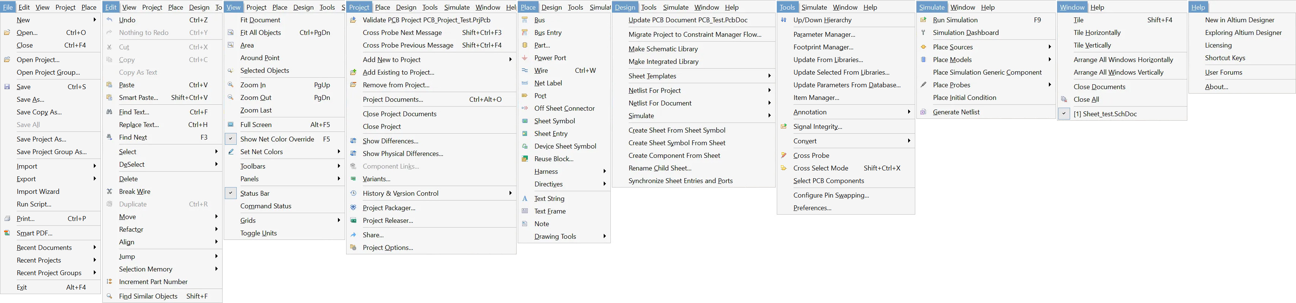Image resolution: width=1296 pixels, height=303 pixels.
Task: Toggle the Status Bar checkmark
Action: (x=230, y=193)
